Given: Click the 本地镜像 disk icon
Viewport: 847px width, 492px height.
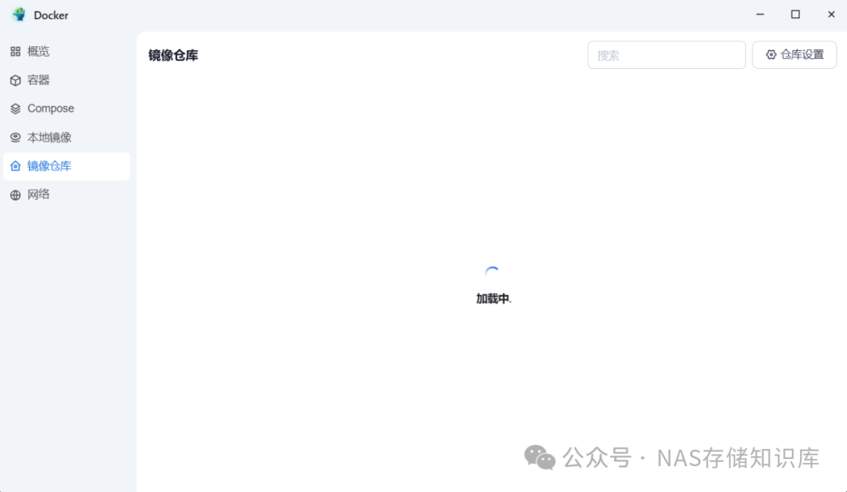Looking at the screenshot, I should 15,138.
